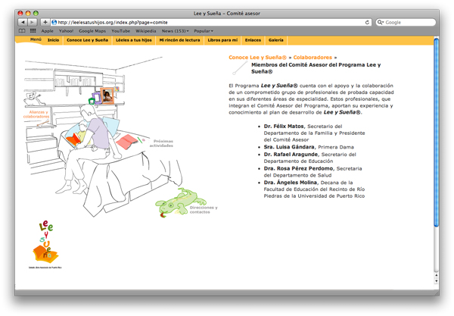
Task: Select the Inicio menu item
Action: [x=53, y=39]
